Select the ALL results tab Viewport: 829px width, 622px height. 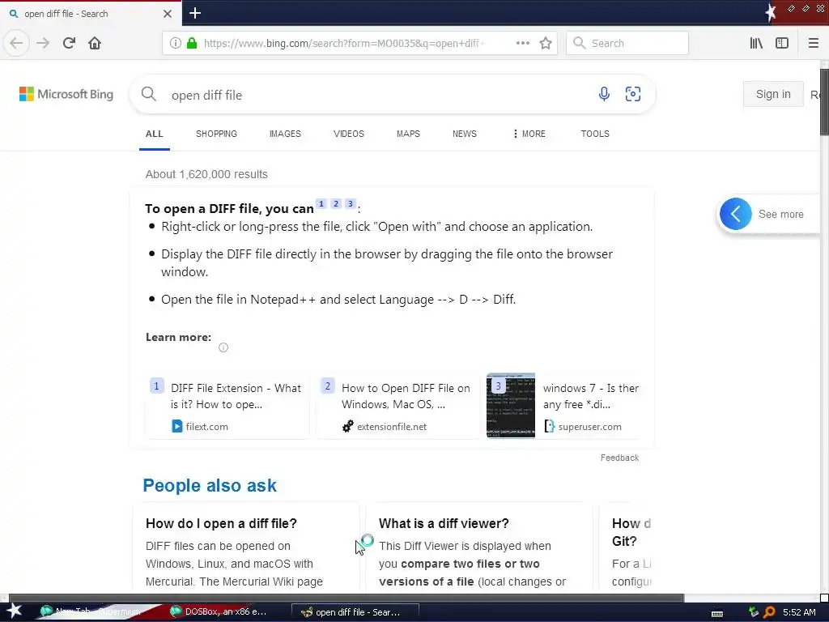pyautogui.click(x=155, y=134)
